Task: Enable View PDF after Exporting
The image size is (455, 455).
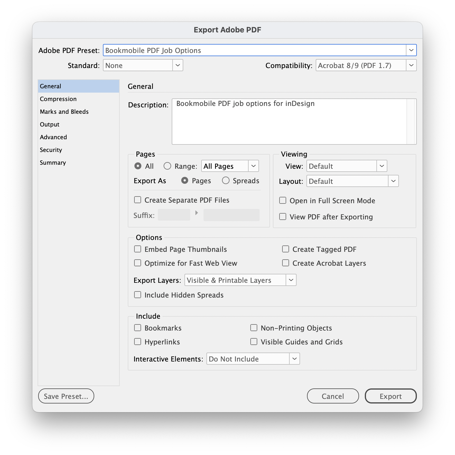Action: click(283, 217)
